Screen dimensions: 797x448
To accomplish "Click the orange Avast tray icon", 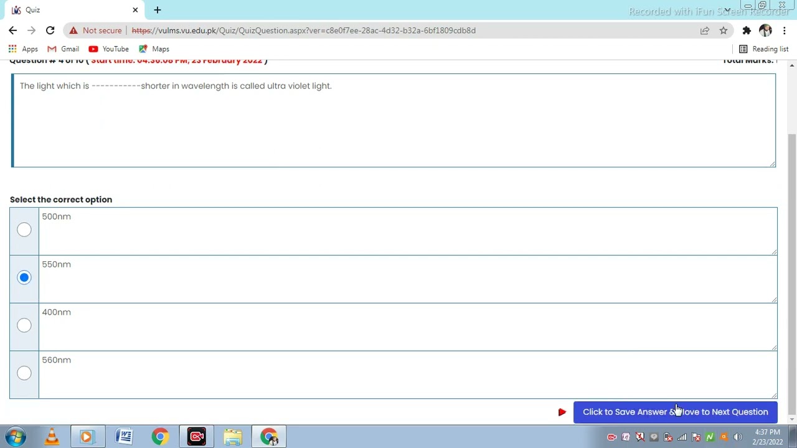I will [724, 437].
